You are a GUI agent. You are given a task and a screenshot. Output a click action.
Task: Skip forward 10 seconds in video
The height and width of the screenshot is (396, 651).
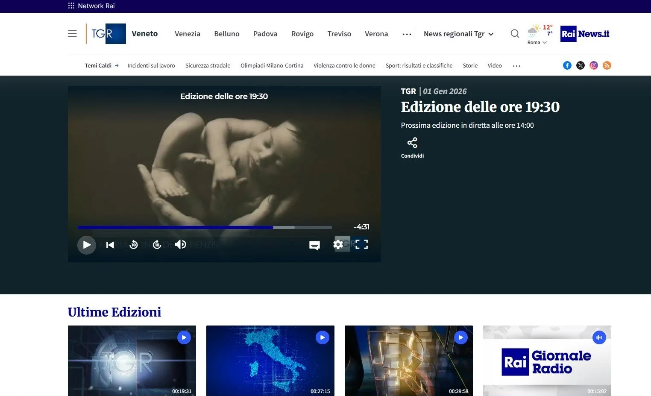(157, 244)
